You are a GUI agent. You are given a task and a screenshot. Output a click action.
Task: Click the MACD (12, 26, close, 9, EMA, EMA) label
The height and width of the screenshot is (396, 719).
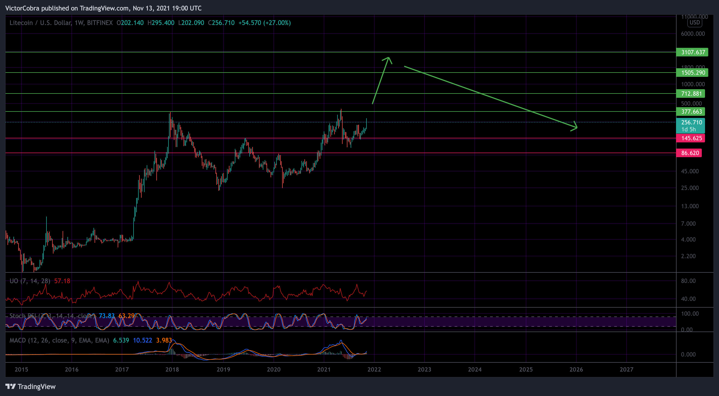point(59,340)
